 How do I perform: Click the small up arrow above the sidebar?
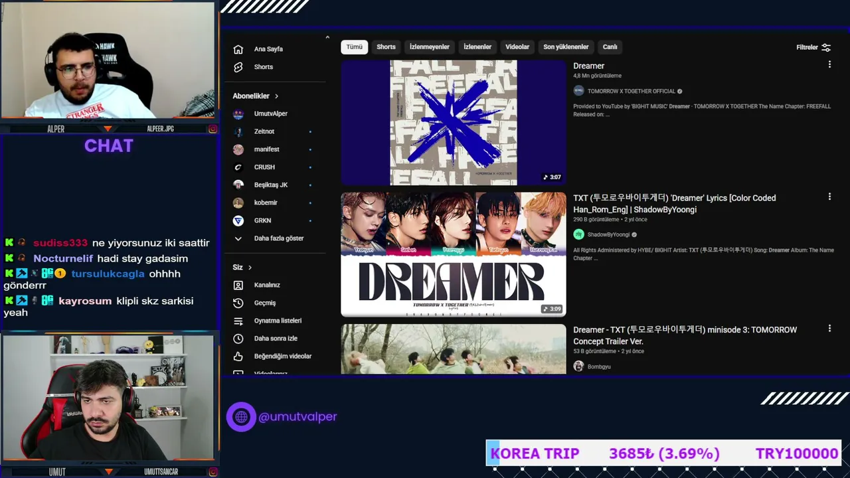pyautogui.click(x=327, y=37)
